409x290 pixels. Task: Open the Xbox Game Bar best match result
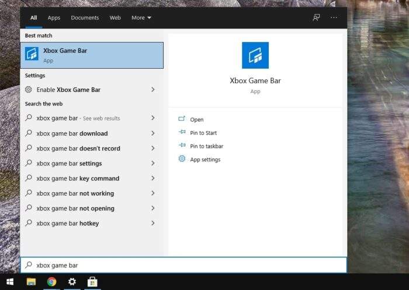[92, 55]
